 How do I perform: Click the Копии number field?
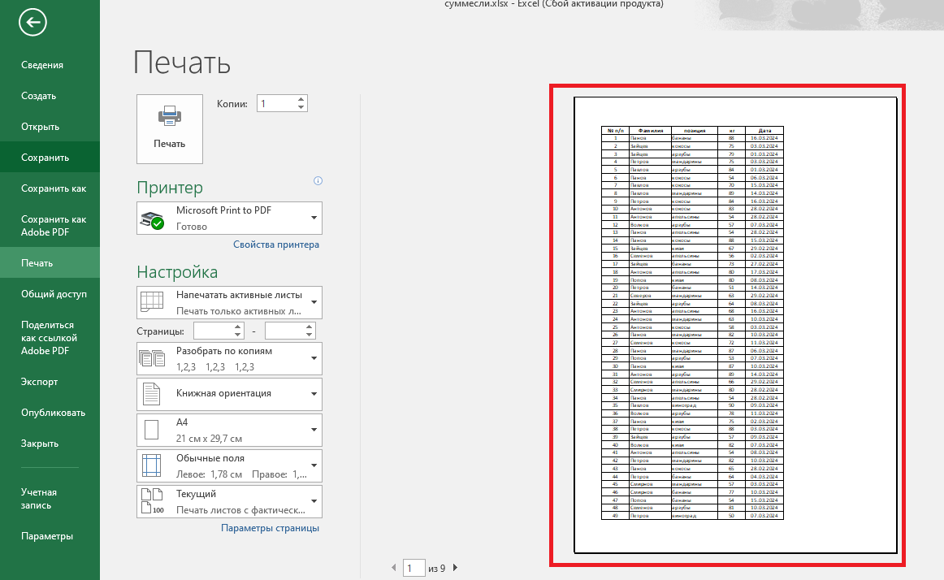pos(276,104)
